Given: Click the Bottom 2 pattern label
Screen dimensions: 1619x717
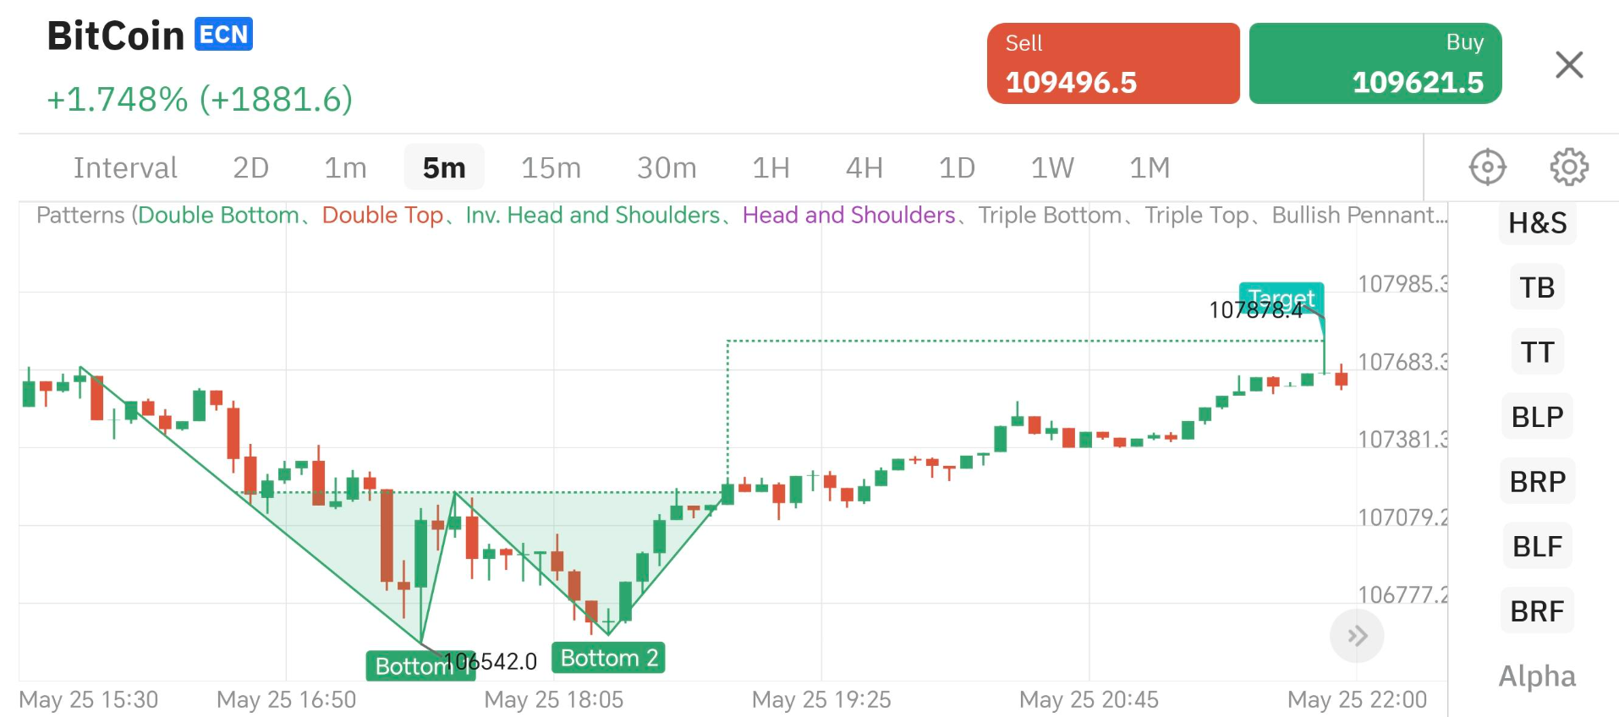Looking at the screenshot, I should click(608, 658).
